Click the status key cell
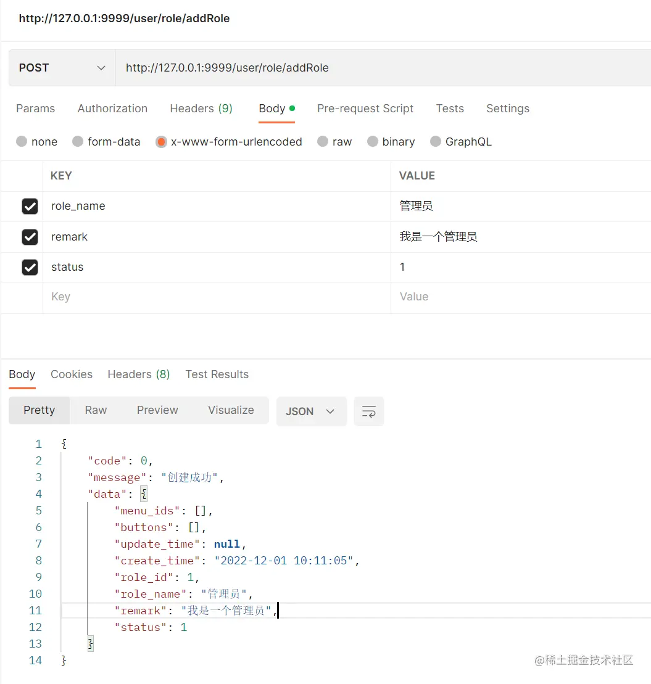The height and width of the screenshot is (684, 651). point(217,268)
